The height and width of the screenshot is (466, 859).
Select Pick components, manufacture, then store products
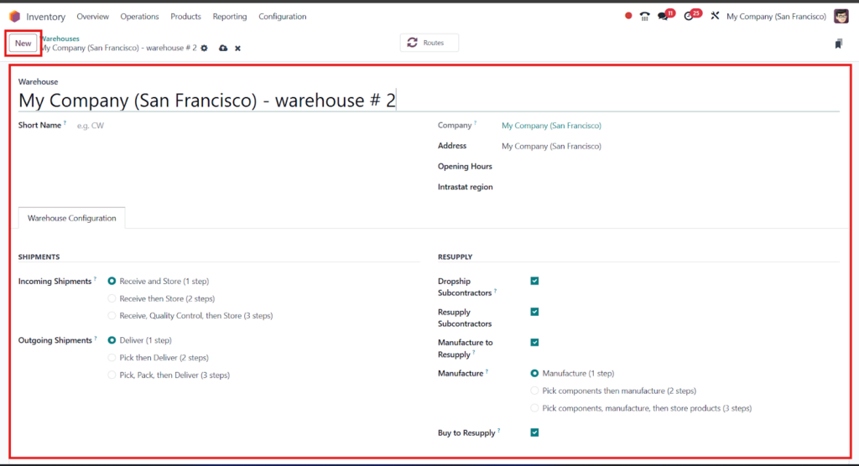(x=534, y=408)
